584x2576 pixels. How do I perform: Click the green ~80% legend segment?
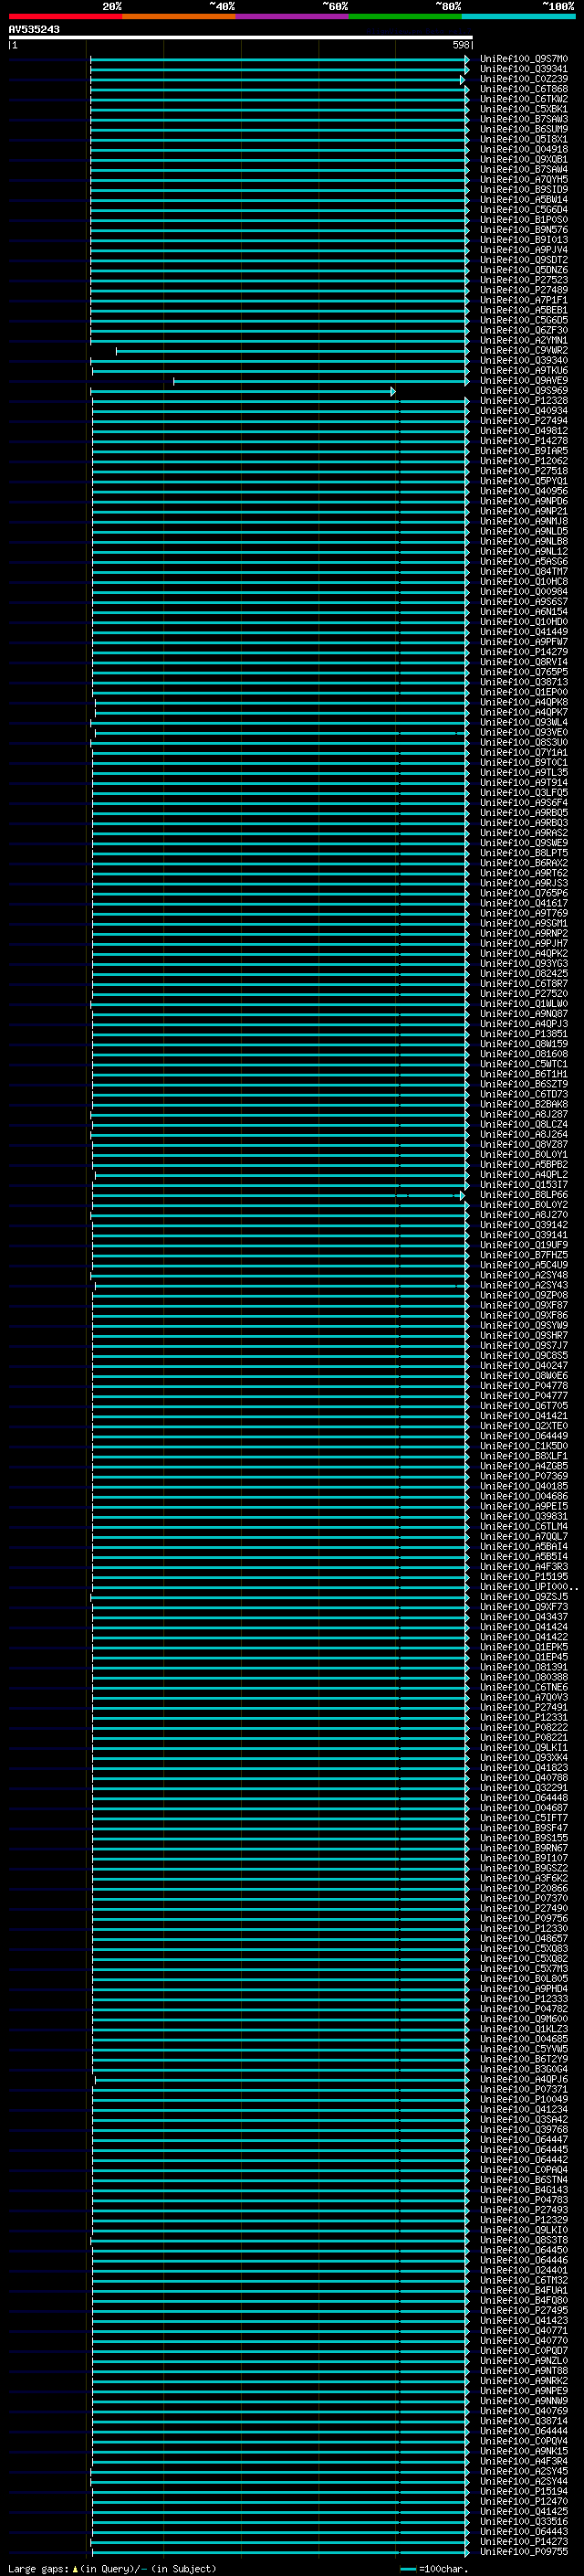(x=405, y=16)
